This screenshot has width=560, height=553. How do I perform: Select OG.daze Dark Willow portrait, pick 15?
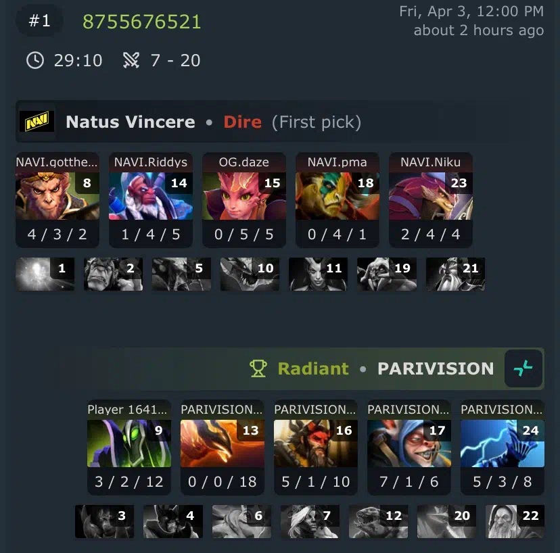coord(244,196)
